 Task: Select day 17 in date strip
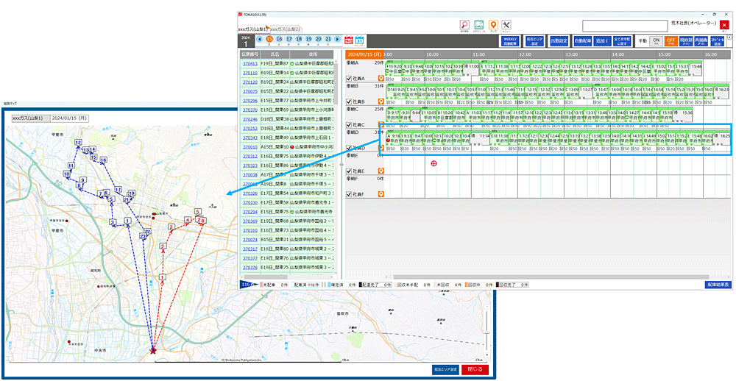point(289,40)
